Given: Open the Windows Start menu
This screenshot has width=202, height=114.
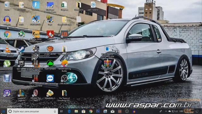Looking at the screenshot, I should (3, 111).
